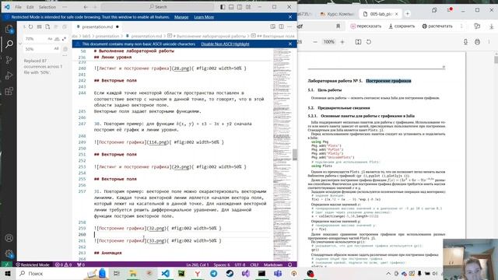Change CRLF end of line setting
The image size is (498, 280).
tap(254, 264)
